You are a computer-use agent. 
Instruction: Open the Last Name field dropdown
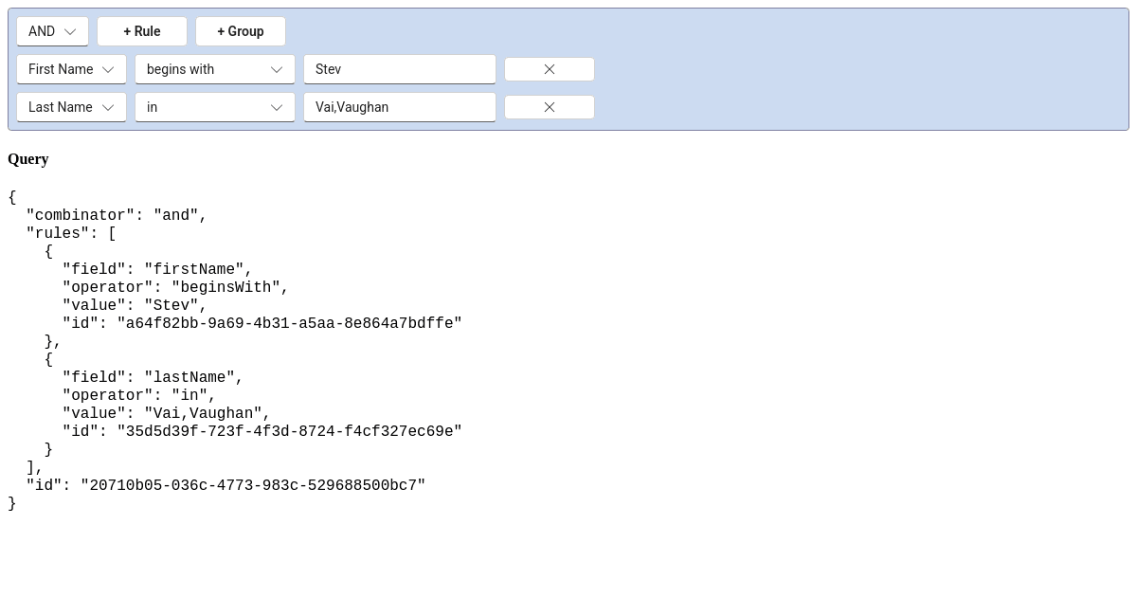[x=71, y=107]
